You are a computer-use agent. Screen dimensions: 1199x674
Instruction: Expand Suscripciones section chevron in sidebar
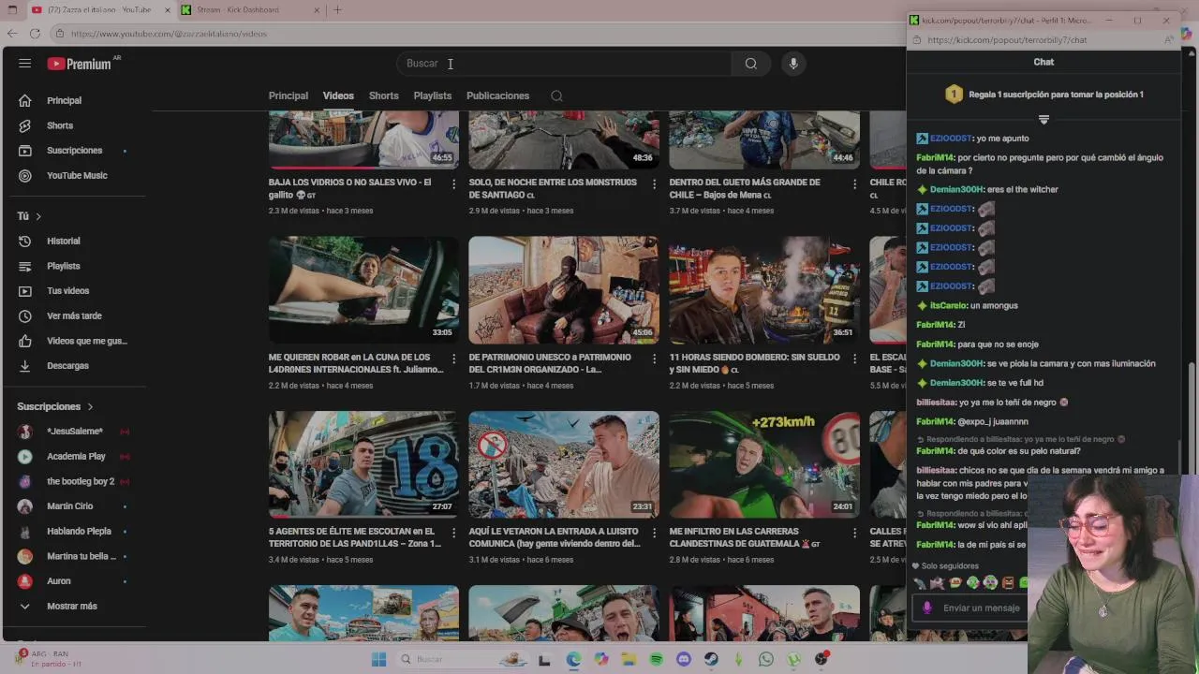90,406
